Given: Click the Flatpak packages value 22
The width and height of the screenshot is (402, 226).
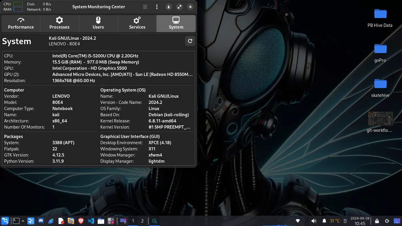Looking at the screenshot, I should (x=55, y=149).
